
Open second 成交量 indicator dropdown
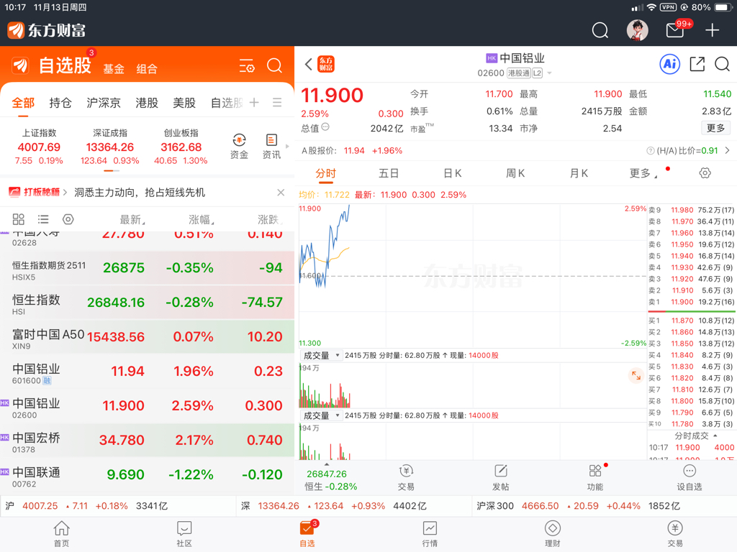tap(320, 415)
